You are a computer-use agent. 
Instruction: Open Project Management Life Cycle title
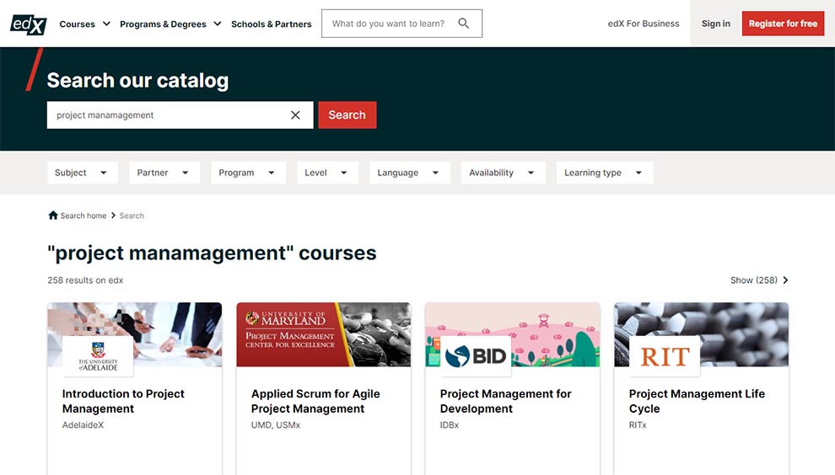point(697,401)
